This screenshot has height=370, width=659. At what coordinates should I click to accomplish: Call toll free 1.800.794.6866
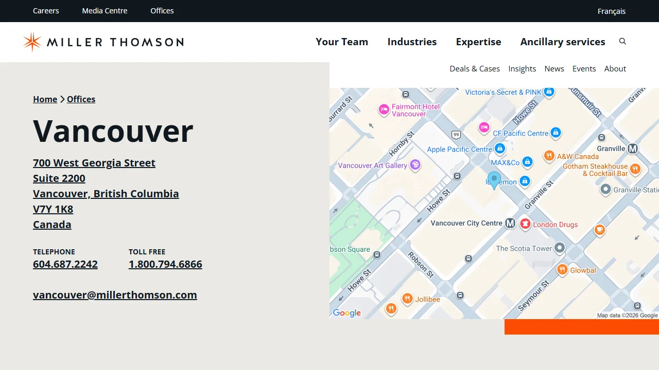(x=165, y=264)
